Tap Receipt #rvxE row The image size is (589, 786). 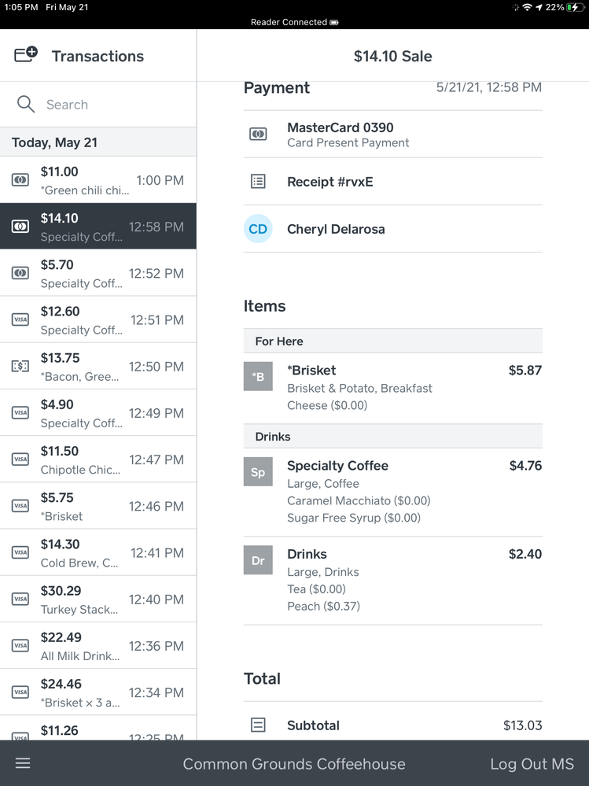point(330,182)
